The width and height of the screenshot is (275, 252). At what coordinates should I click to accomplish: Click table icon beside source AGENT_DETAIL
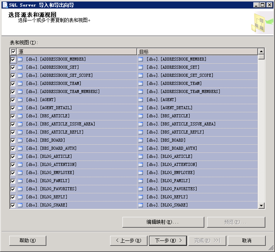(x=20, y=108)
